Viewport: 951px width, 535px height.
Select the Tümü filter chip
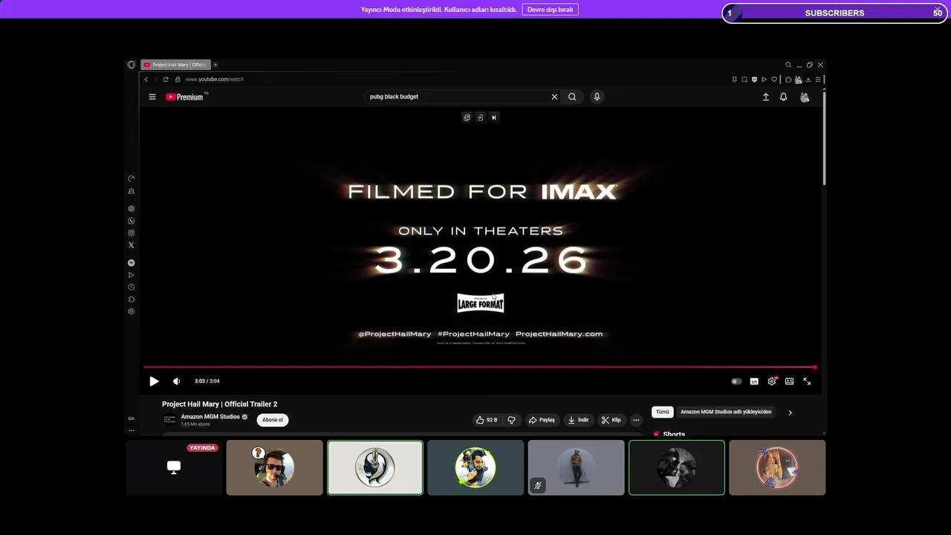662,412
